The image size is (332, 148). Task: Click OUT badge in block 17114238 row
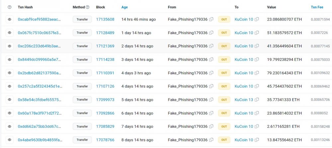tap(224, 59)
